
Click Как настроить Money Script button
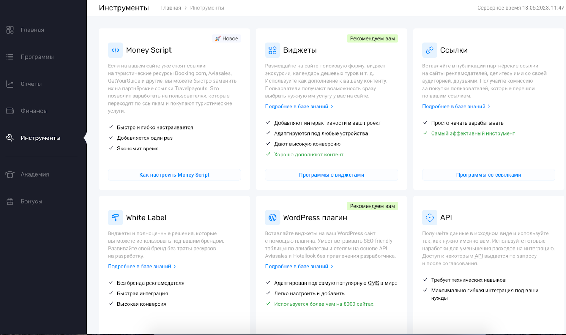(174, 175)
